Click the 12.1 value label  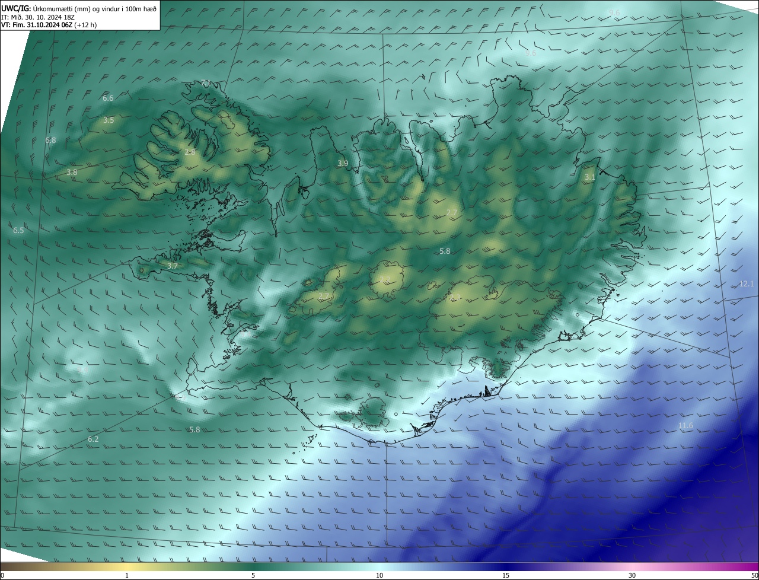point(747,284)
